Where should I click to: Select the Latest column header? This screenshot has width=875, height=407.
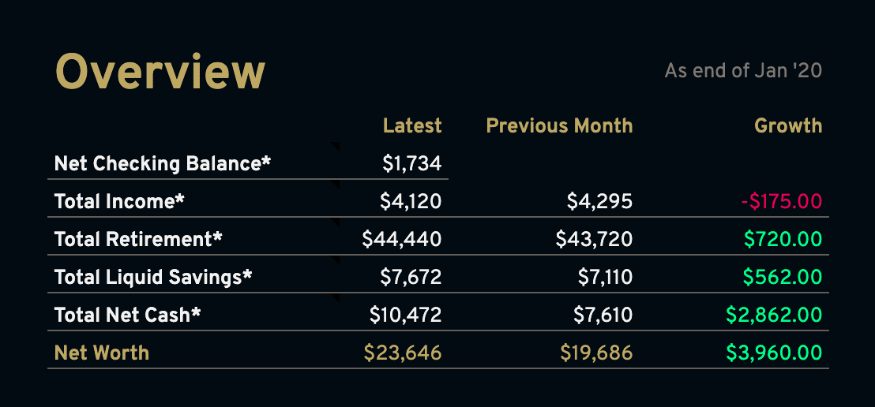pyautogui.click(x=412, y=126)
